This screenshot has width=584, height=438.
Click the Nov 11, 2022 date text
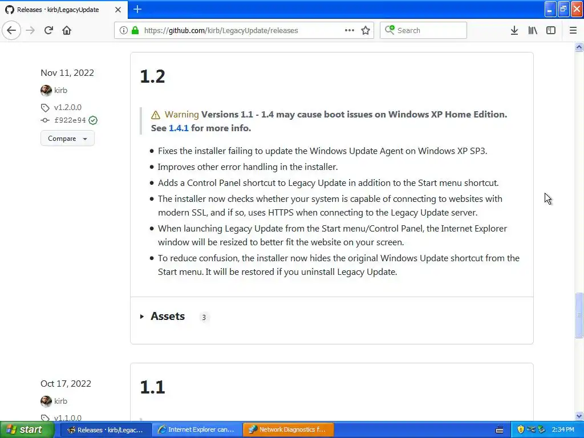pyautogui.click(x=67, y=73)
